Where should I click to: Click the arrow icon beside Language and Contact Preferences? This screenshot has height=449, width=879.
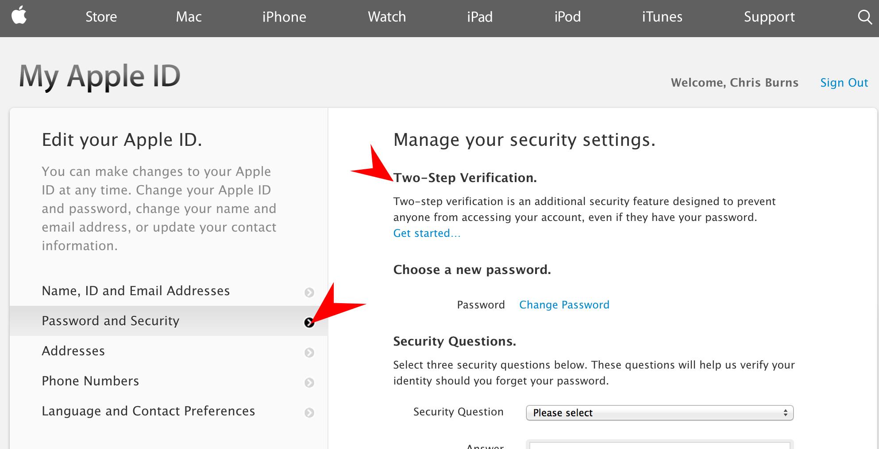click(x=309, y=413)
